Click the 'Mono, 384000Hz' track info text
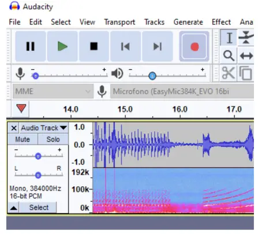Image resolution: width=258 pixels, height=234 pixels. pos(35,188)
